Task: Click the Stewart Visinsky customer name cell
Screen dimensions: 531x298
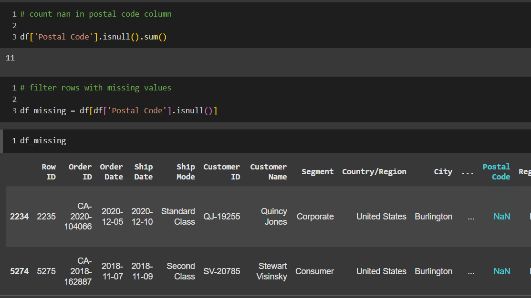Action: [272, 271]
